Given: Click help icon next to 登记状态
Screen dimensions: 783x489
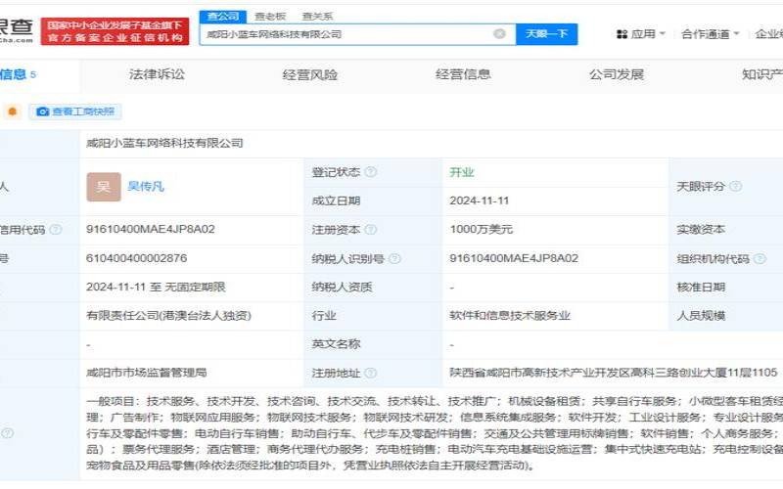Looking at the screenshot, I should 371,172.
